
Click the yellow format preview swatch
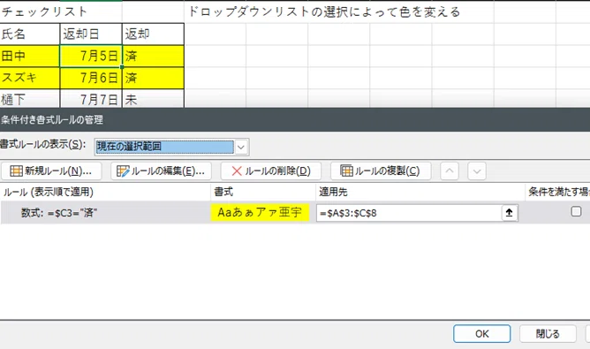[260, 213]
